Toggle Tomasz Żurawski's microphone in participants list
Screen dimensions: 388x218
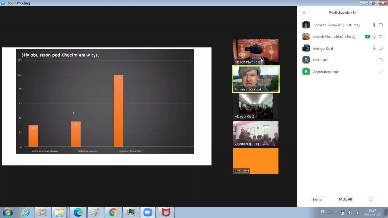pos(374,25)
